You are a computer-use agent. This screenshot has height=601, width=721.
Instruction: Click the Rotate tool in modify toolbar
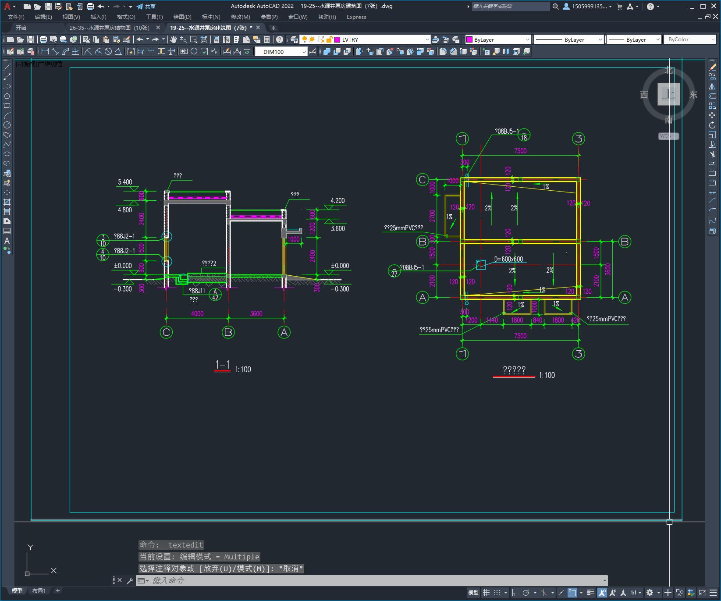click(712, 125)
